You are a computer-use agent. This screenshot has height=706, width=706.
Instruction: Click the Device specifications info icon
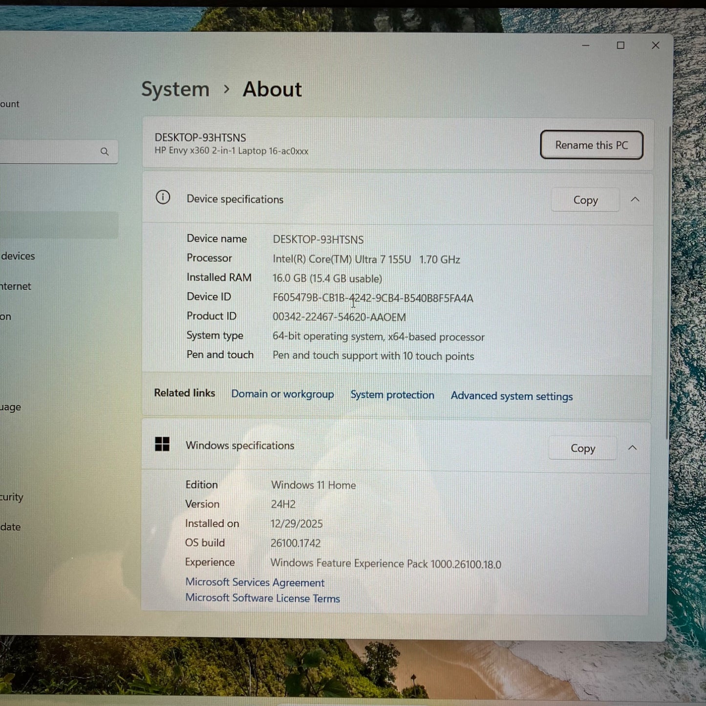[163, 197]
